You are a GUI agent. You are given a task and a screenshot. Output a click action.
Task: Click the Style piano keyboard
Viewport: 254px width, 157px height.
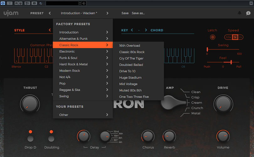click(33, 56)
